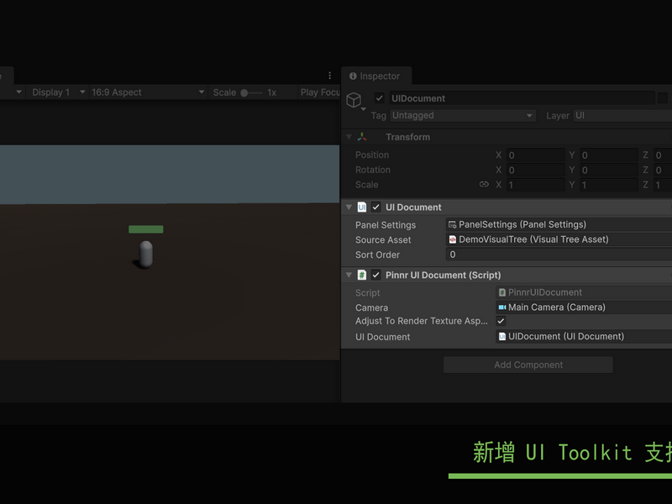The height and width of the screenshot is (504, 672).
Task: Click the UI Document reference field
Action: (584, 337)
